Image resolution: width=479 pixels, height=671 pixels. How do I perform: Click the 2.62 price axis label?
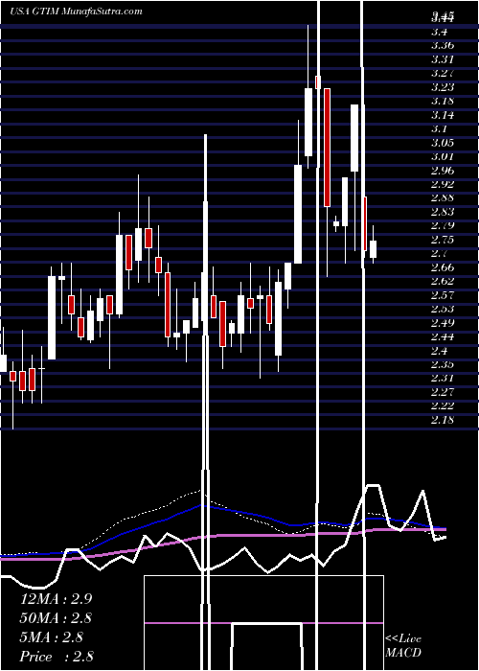[x=443, y=282]
